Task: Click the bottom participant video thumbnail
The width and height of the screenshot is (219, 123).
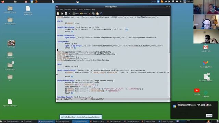Action: pos(206,37)
